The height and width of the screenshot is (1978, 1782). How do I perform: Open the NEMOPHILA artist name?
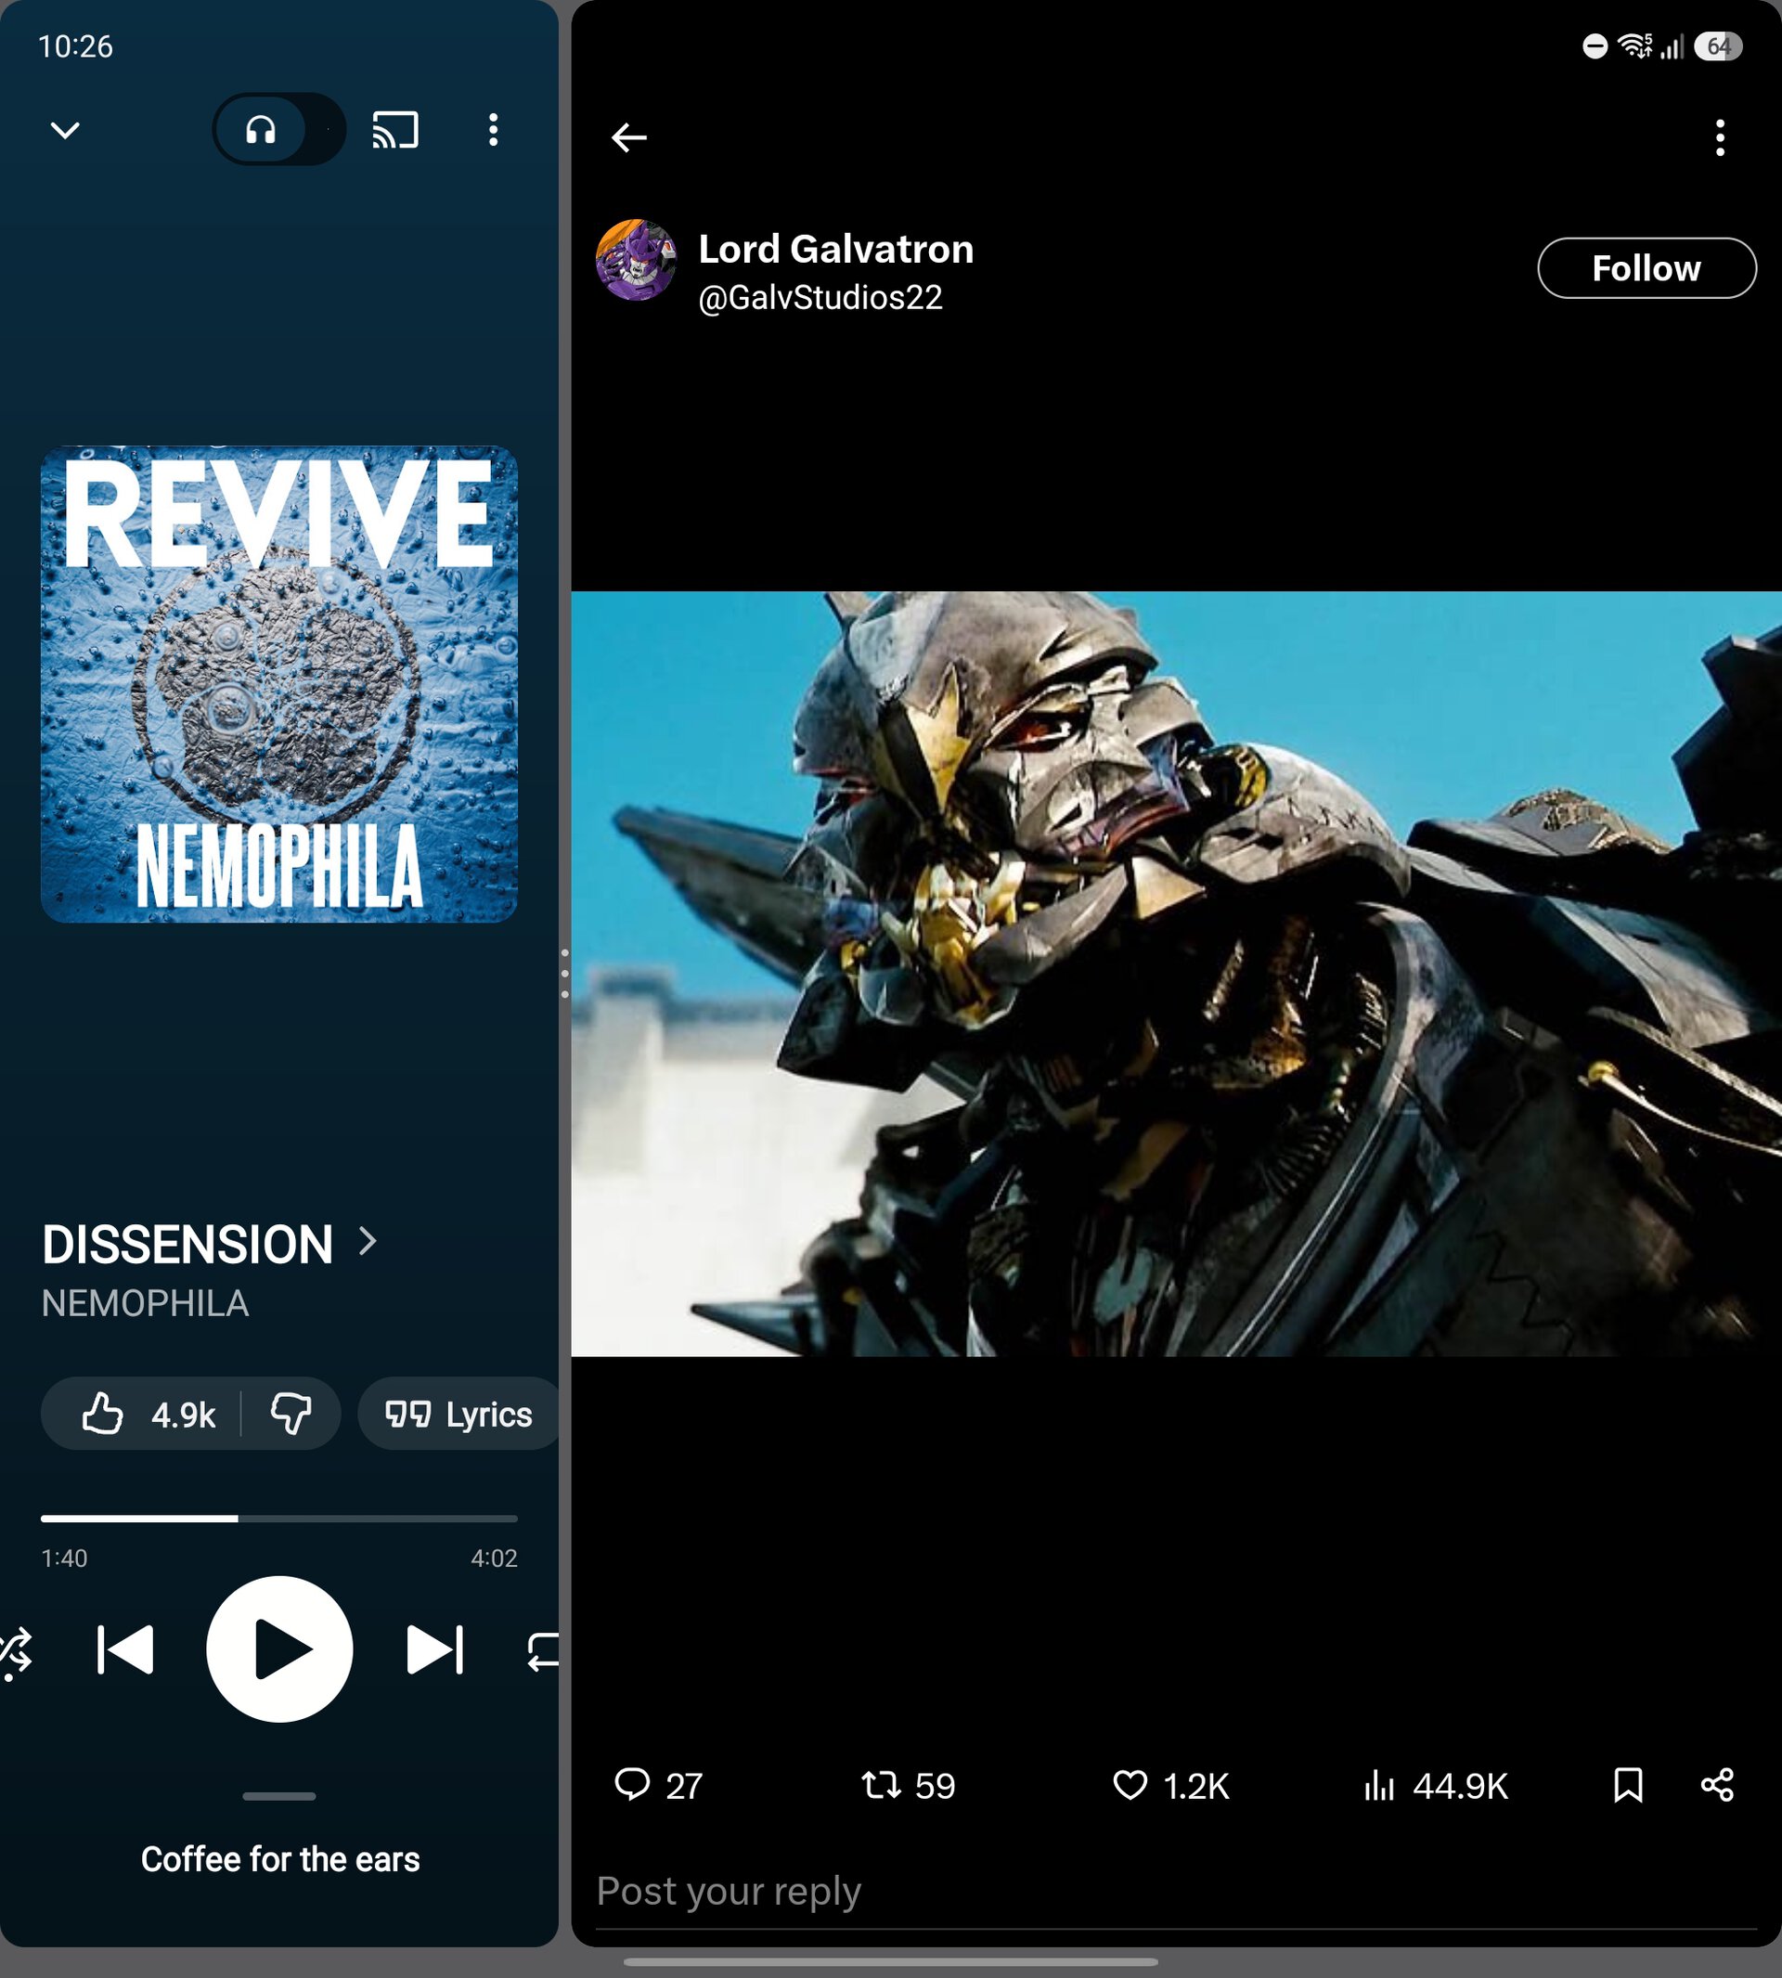[x=145, y=1303]
